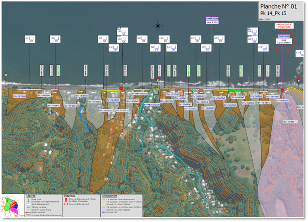
Task: Click the Diagnostic heading
Action: [x=70, y=196]
